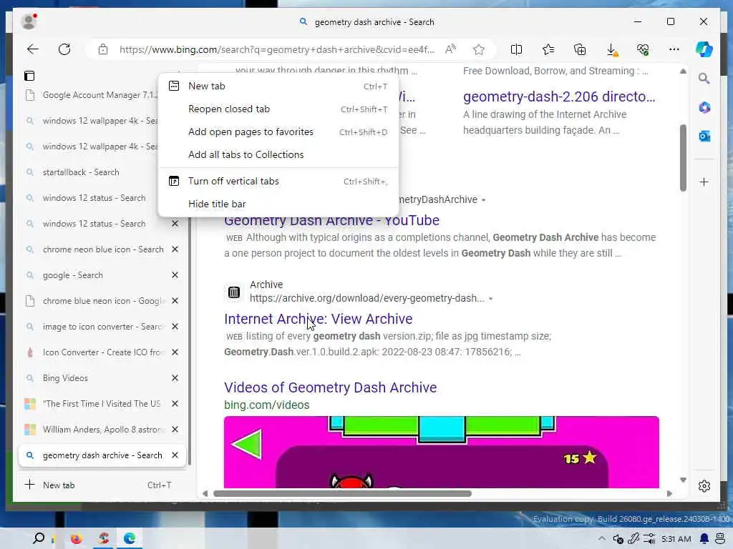Screen dimensions: 733x549
Task: Open 'Internet Archive: View Archive' link
Action: (319, 318)
